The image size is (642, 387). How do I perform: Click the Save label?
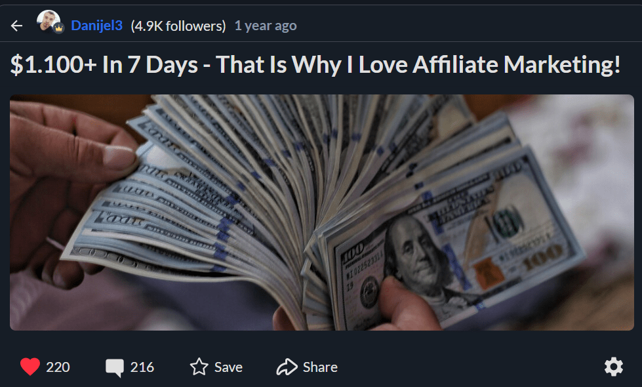[228, 367]
